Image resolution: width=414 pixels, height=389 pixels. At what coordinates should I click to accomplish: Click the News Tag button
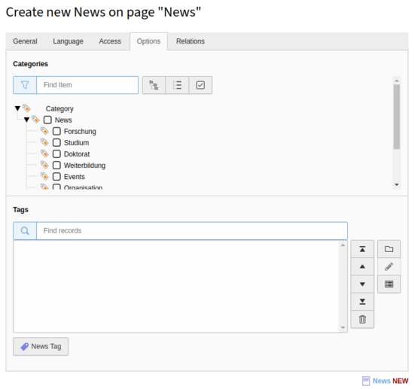(41, 346)
